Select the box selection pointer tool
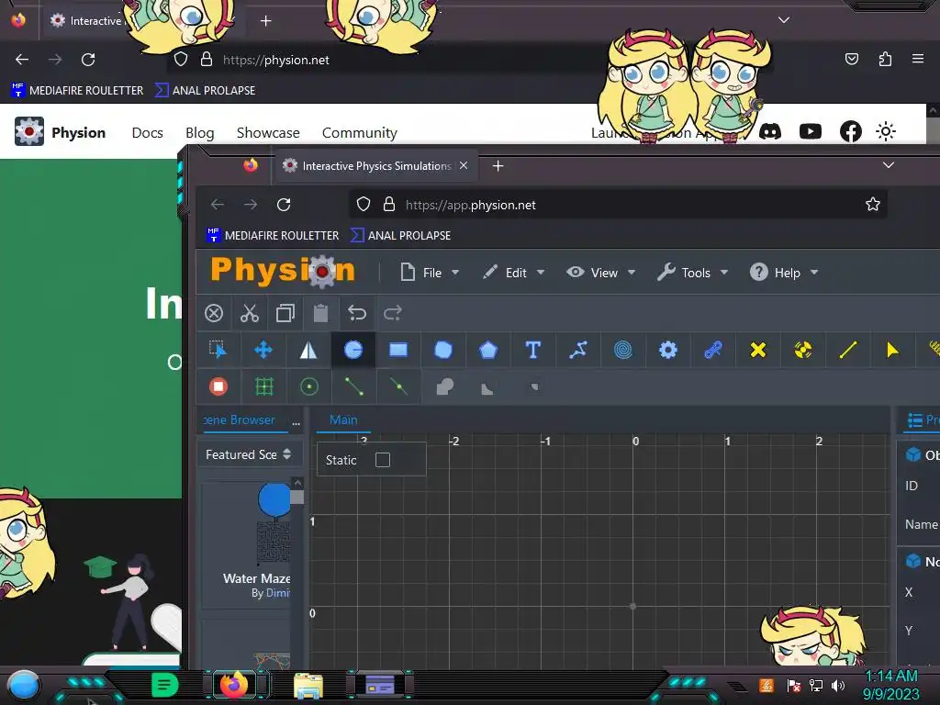 point(218,350)
